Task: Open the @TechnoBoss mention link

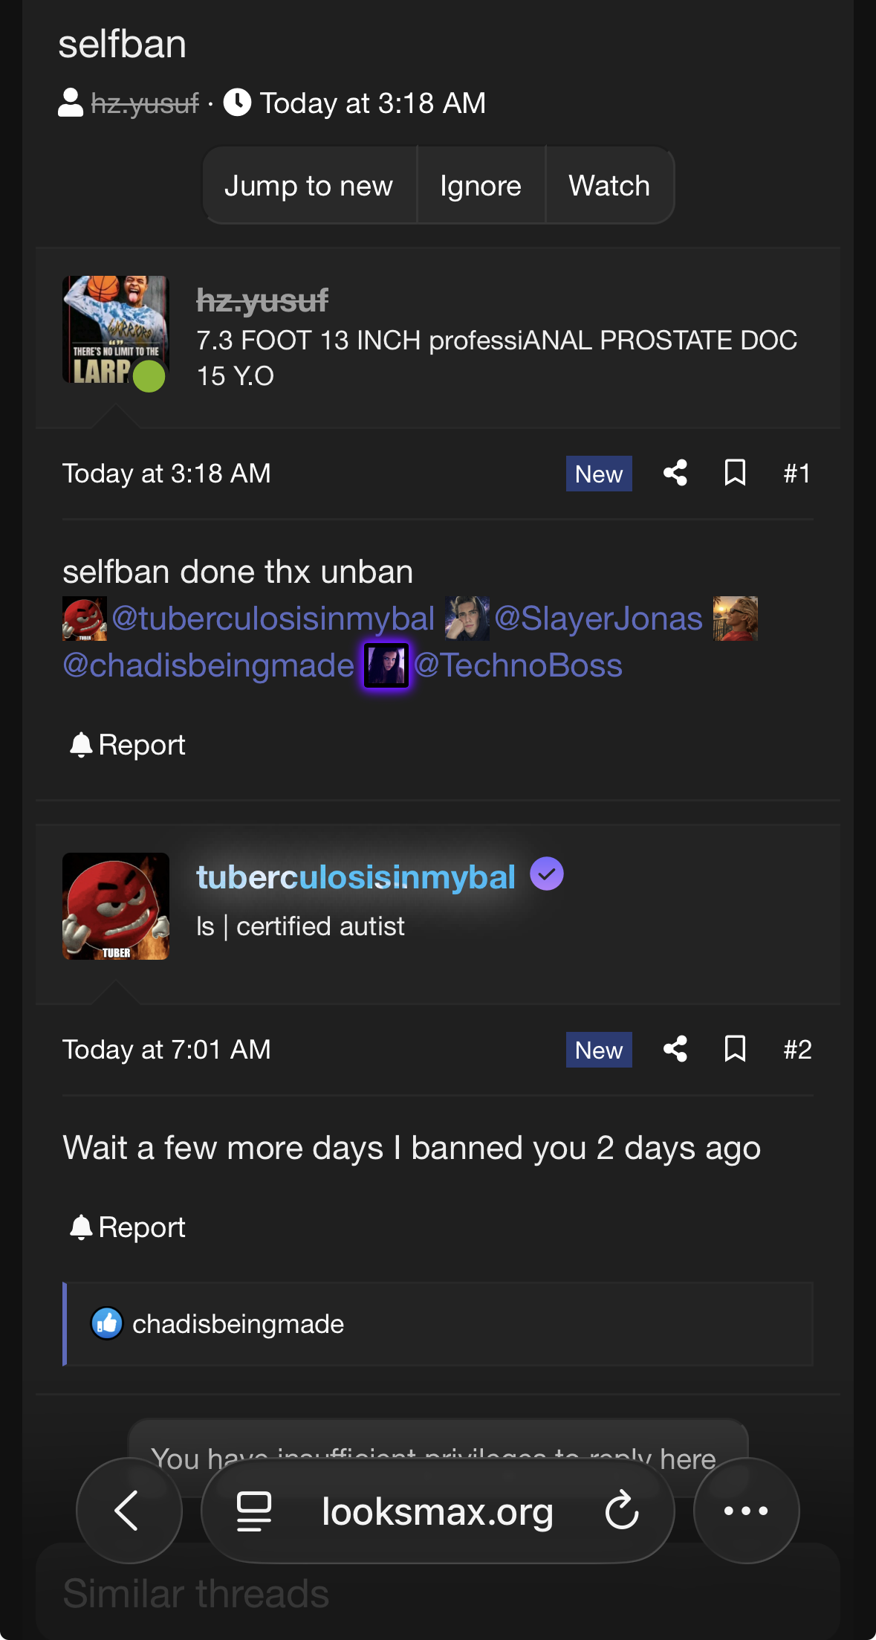Action: 518,665
